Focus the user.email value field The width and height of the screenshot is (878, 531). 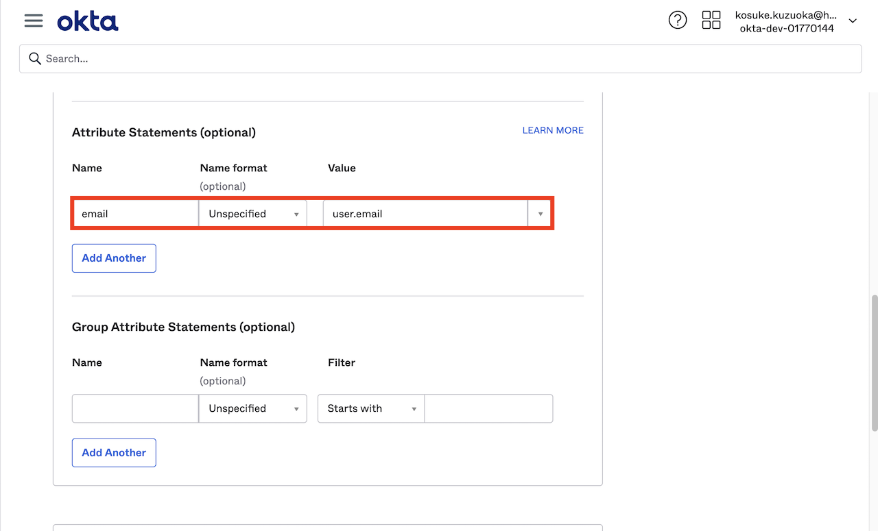pos(425,214)
